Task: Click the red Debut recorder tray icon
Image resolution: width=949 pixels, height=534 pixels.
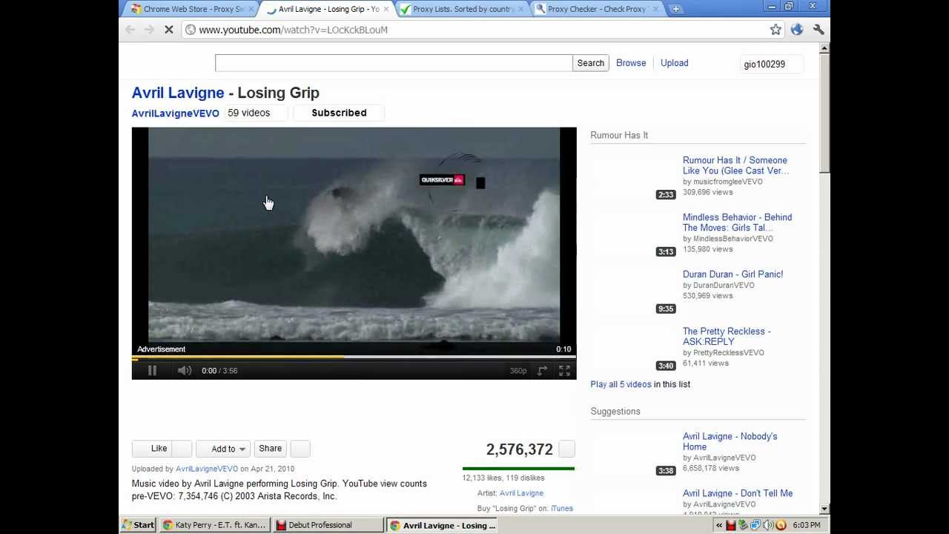Action: tap(731, 525)
